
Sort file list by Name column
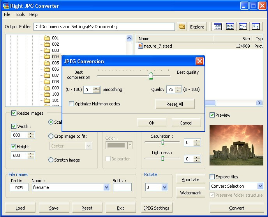[x=175, y=39]
